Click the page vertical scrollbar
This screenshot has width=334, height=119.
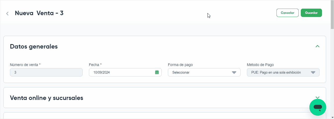click(332, 14)
